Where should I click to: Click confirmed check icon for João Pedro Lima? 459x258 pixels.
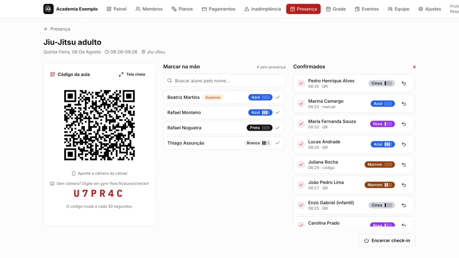[301, 185]
